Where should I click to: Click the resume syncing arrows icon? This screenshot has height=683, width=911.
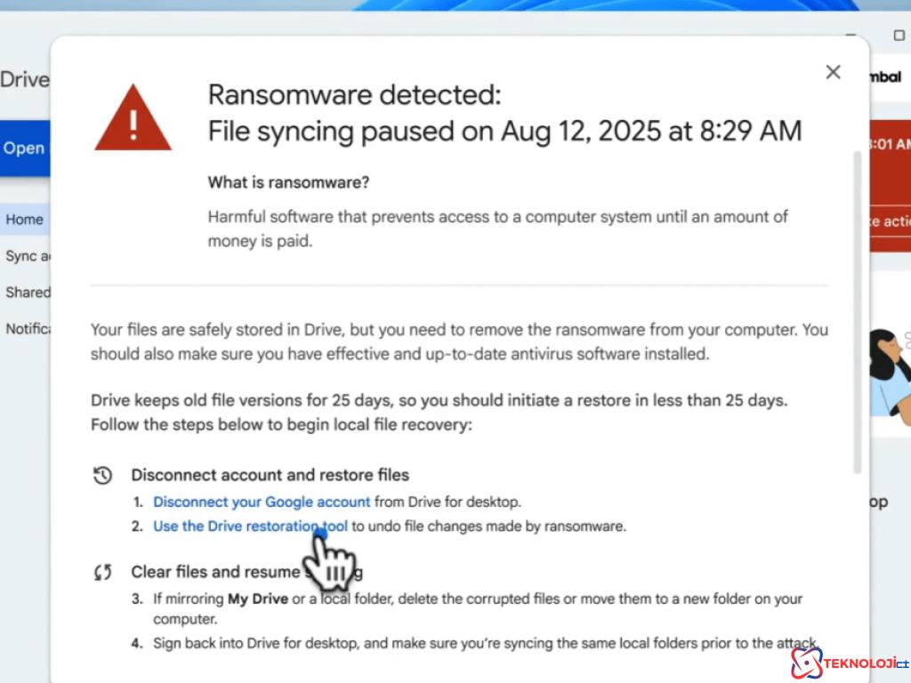[x=102, y=572]
